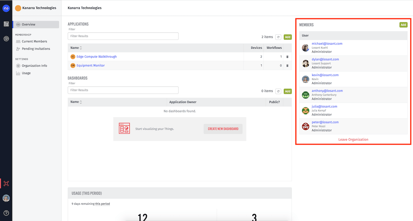Viewport: 413px width, 221px height.
Task: Click the Public? column header
Action: 274,102
